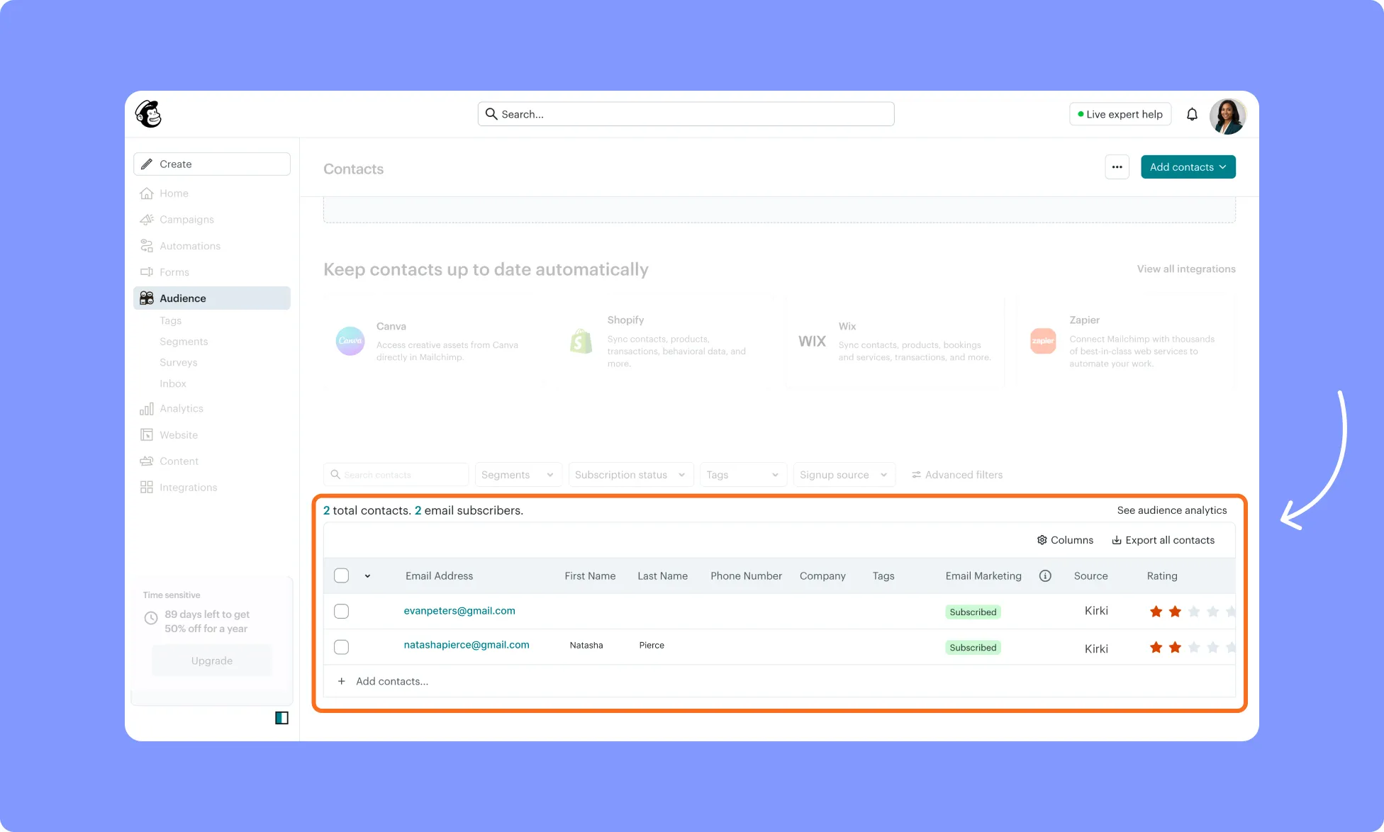Check the box for natashapierce@gmail.com

click(341, 647)
